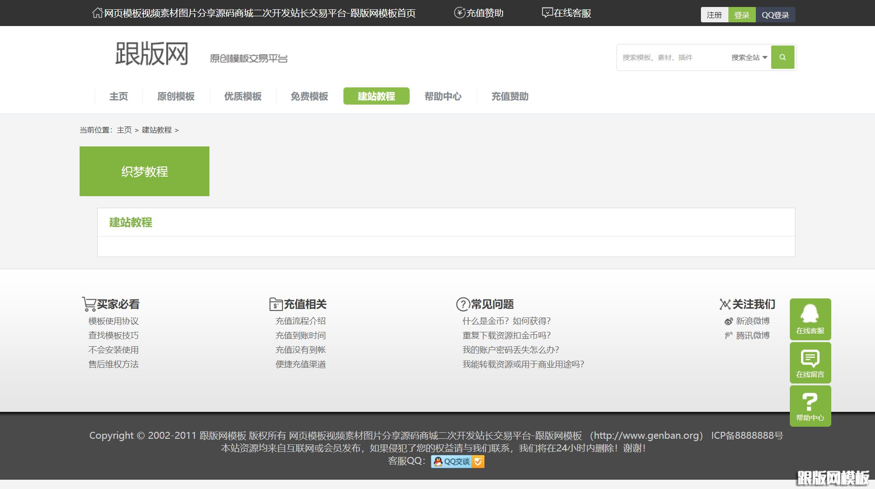This screenshot has height=489, width=875.
Task: Expand the 搜索全站 dropdown
Action: [748, 57]
